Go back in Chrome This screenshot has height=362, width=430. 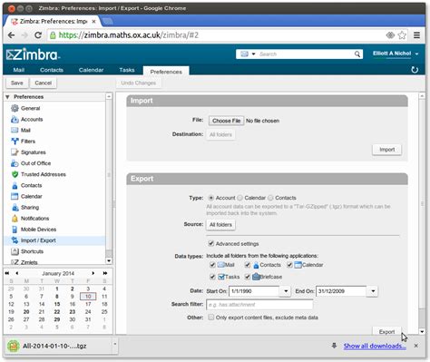click(x=11, y=35)
